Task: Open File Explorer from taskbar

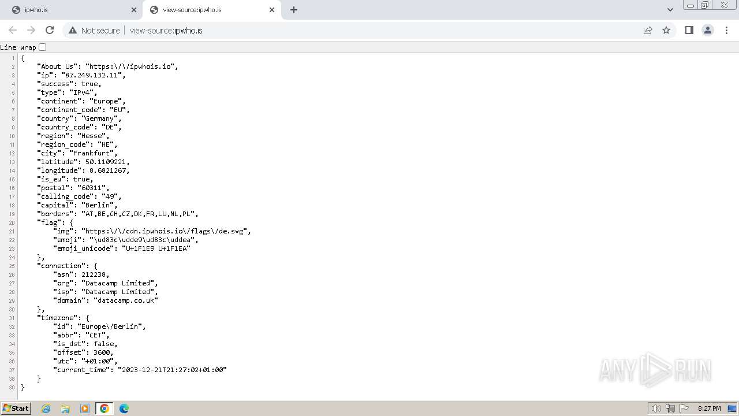Action: pyautogui.click(x=65, y=408)
